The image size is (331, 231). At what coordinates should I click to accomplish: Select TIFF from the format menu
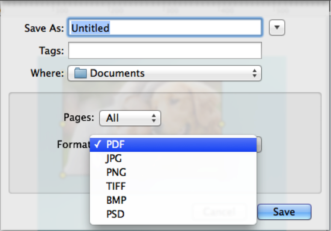[x=116, y=186]
